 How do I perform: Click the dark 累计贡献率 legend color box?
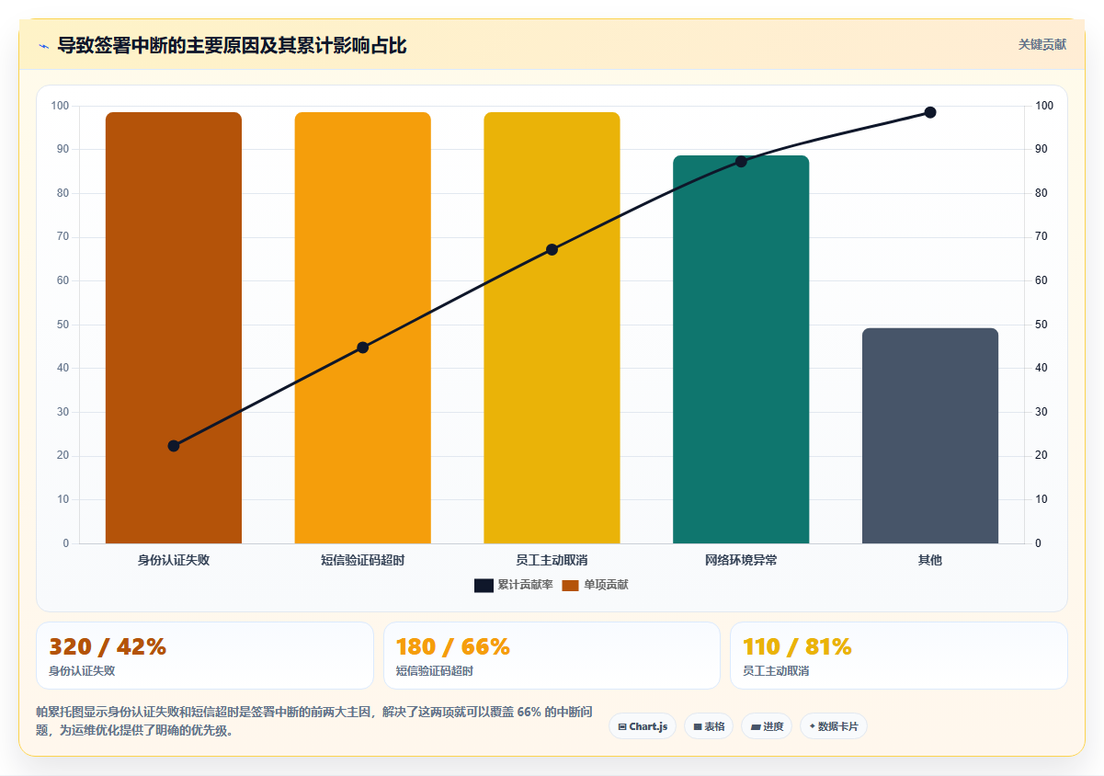(x=484, y=586)
